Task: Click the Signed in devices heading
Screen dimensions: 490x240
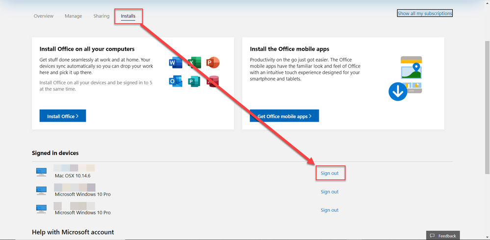Action: pos(55,153)
